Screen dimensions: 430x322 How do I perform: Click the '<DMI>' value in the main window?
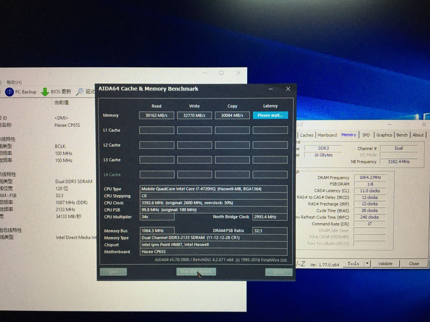61,118
